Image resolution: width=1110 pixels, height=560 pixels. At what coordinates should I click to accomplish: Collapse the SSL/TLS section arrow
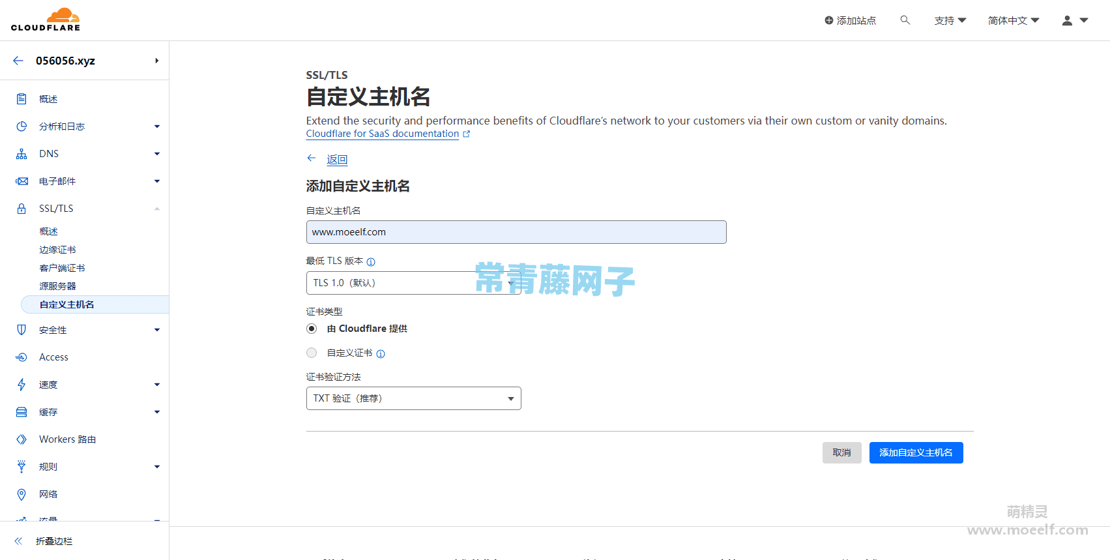click(x=157, y=209)
